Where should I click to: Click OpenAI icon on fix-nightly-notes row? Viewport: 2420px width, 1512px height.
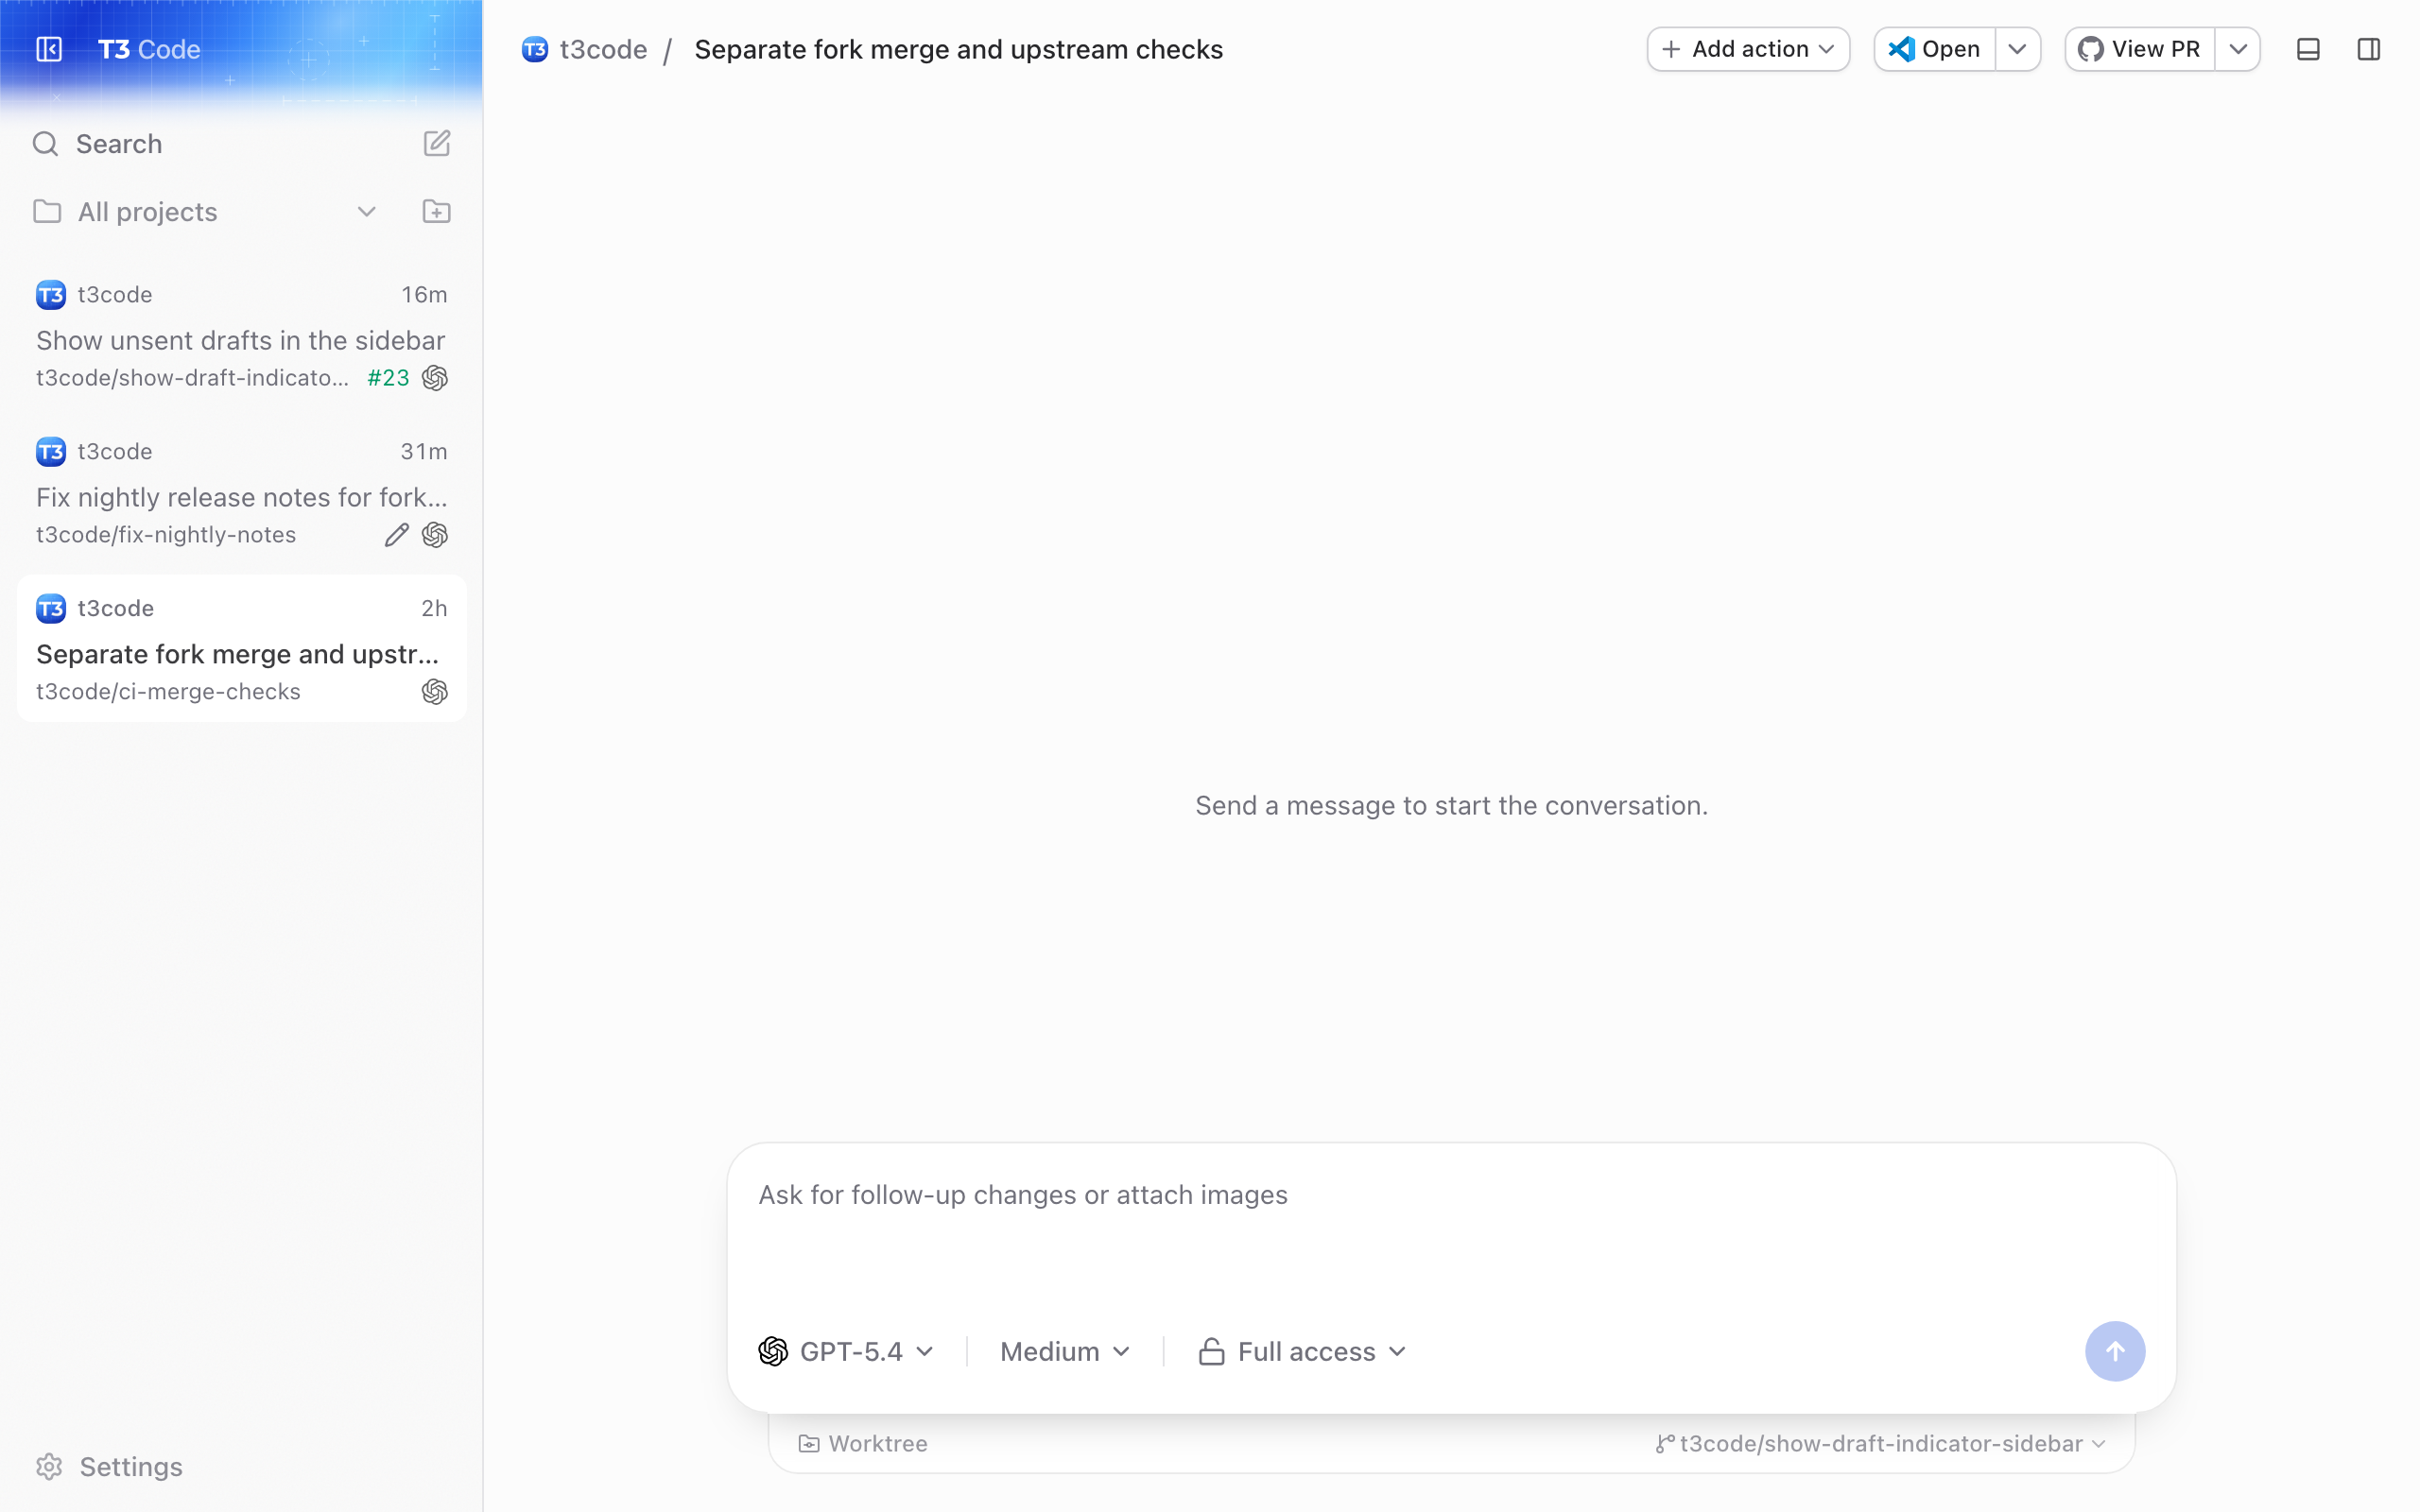(435, 535)
